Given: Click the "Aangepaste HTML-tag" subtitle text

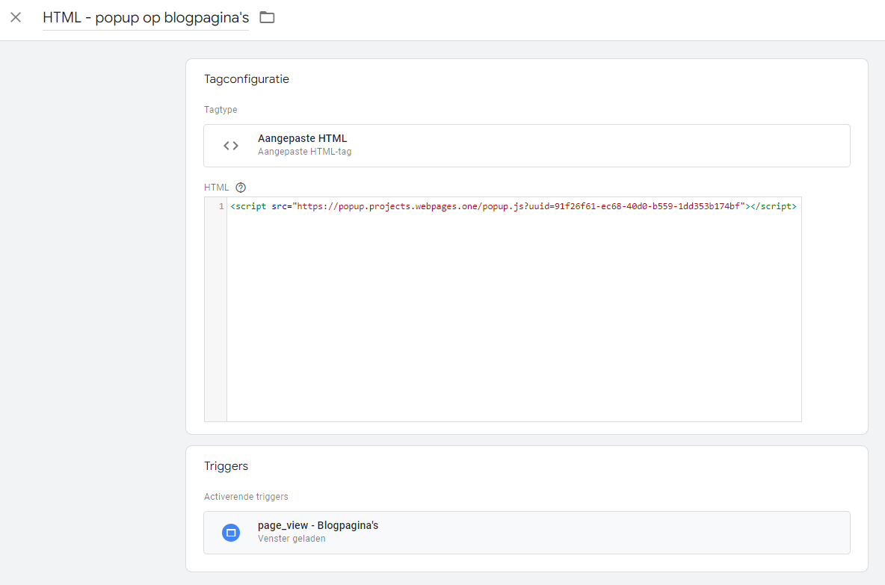Looking at the screenshot, I should (x=304, y=152).
